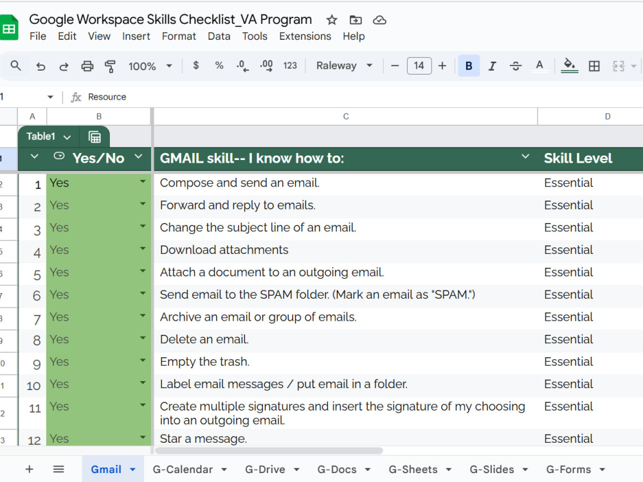Open the 123 more formats menu

tap(290, 66)
